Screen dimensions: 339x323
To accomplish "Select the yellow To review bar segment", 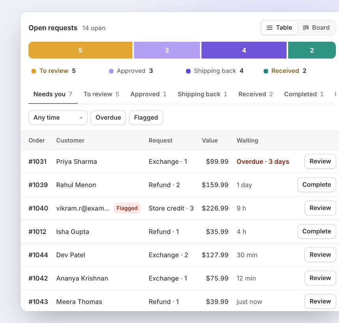I will (80, 50).
